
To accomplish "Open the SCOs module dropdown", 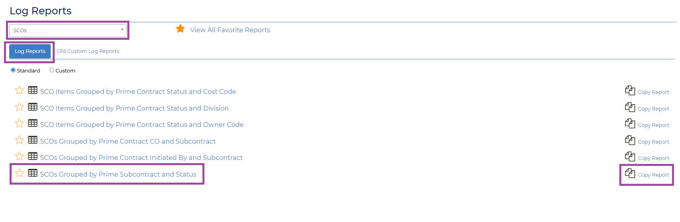I will 68,30.
